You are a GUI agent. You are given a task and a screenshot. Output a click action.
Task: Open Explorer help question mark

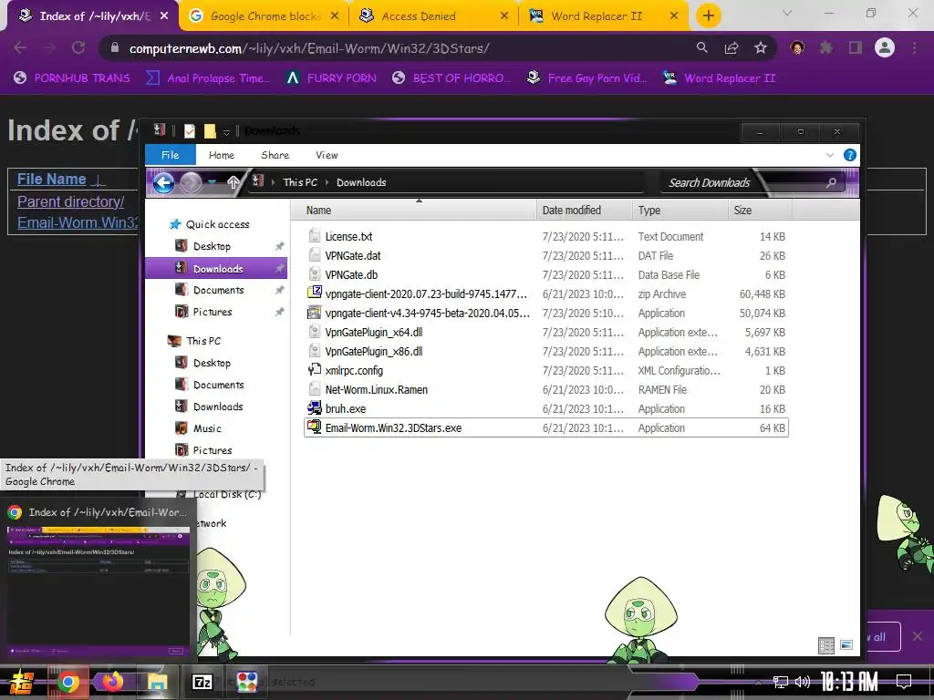click(x=850, y=155)
